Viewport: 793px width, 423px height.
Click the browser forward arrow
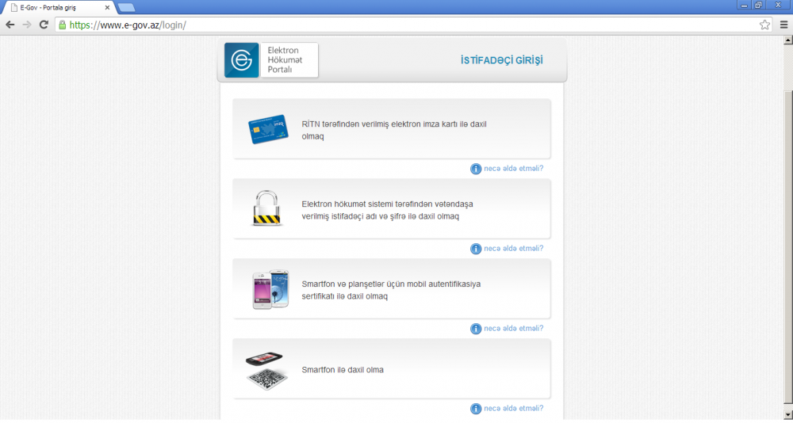click(27, 25)
